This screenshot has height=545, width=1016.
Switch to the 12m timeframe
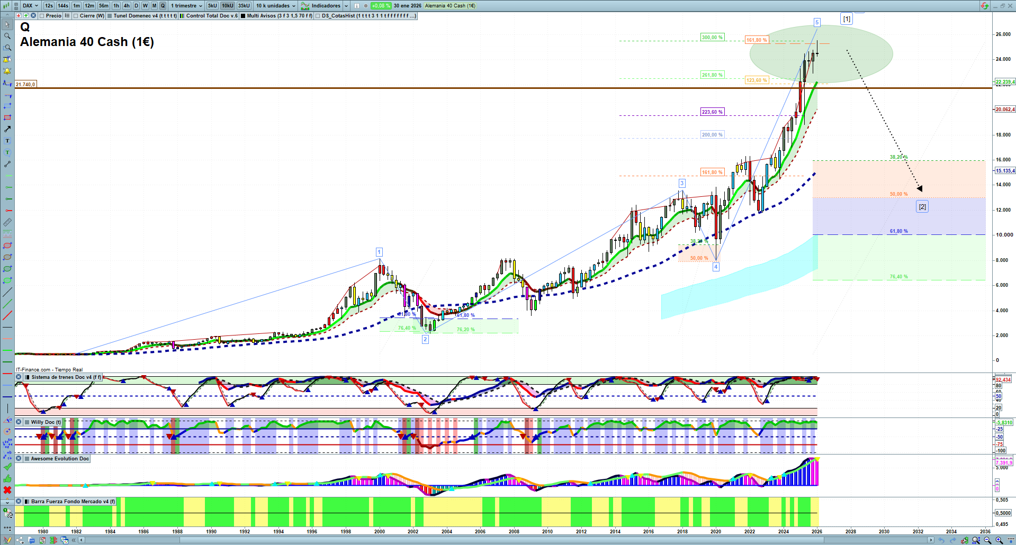[89, 6]
